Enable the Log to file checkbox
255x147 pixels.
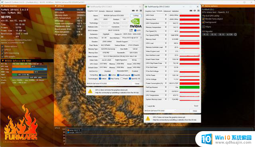147,106
